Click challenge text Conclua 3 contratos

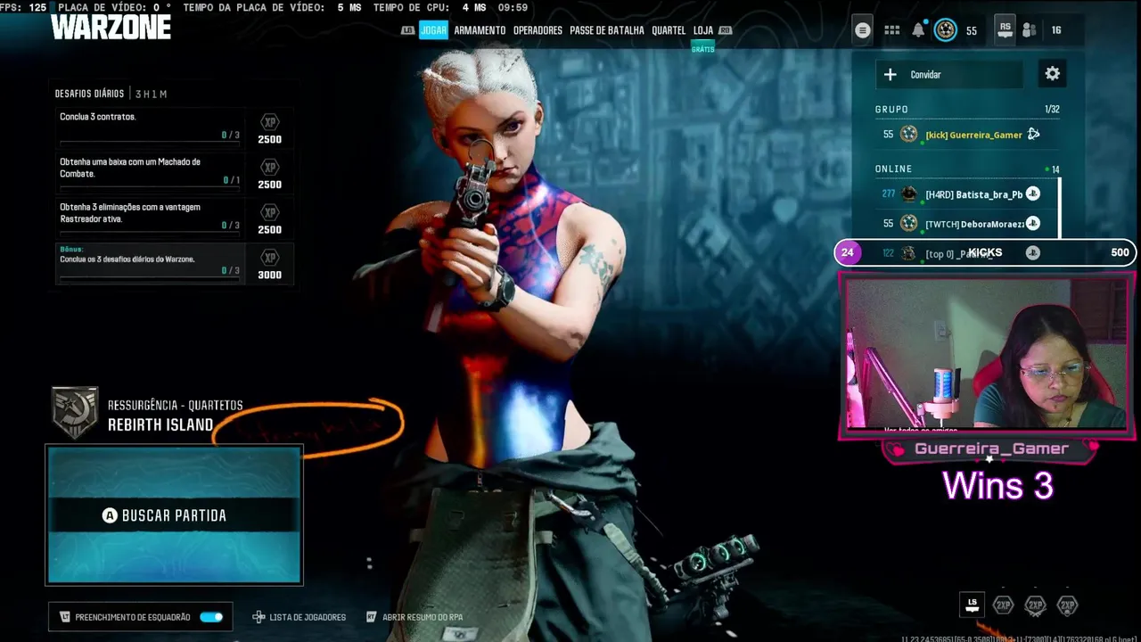98,117
